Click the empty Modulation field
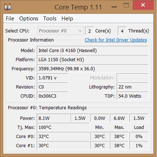This screenshot has width=157, height=157. coord(133,78)
